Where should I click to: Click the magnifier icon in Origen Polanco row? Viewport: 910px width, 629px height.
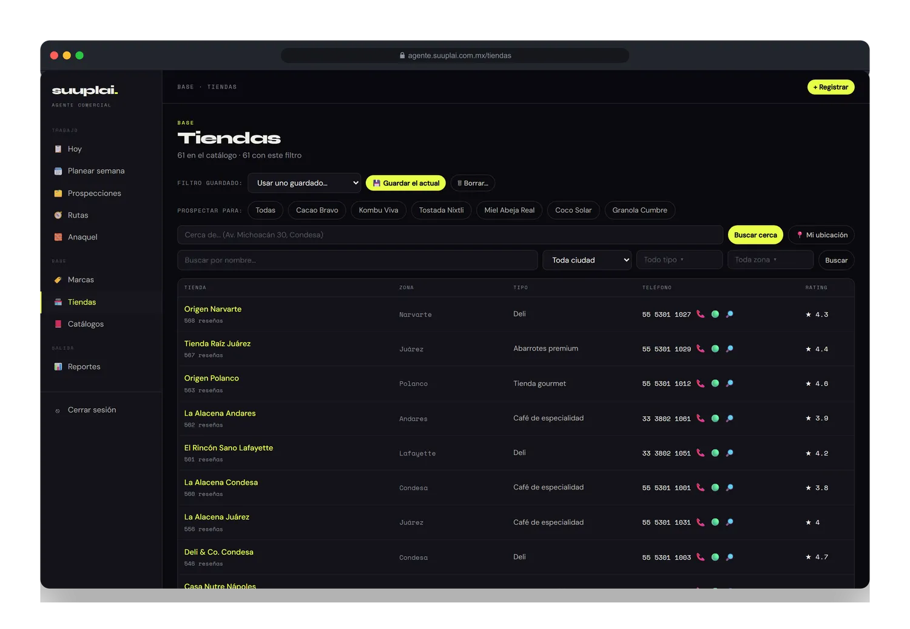point(730,383)
